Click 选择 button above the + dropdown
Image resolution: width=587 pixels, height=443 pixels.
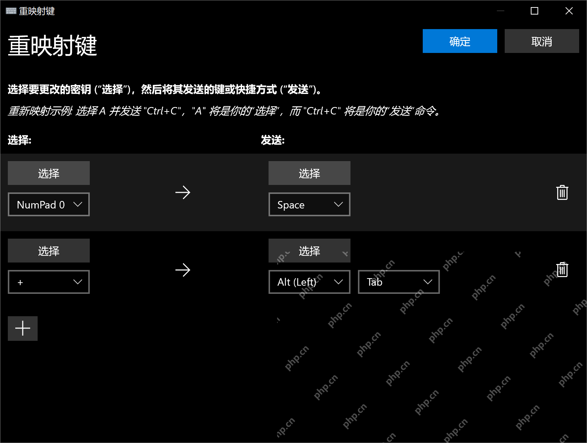[49, 251]
